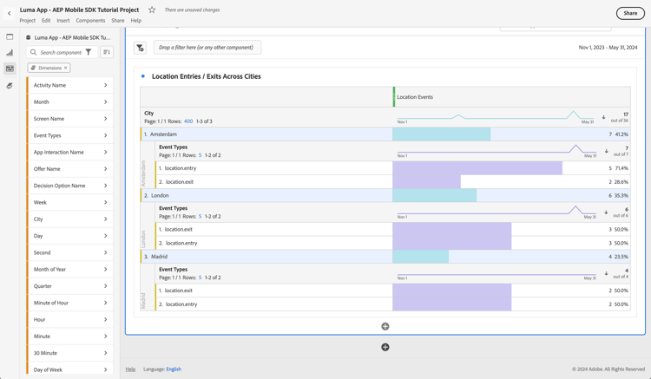The image size is (651, 379).
Task: Star the project as a favorite
Action: pyautogui.click(x=152, y=10)
